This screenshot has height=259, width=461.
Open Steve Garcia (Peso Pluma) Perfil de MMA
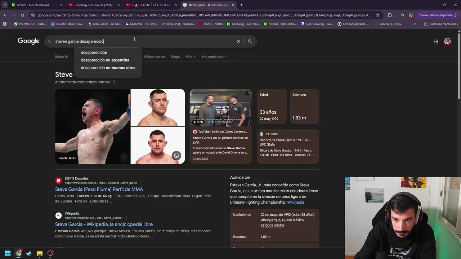tap(99, 189)
